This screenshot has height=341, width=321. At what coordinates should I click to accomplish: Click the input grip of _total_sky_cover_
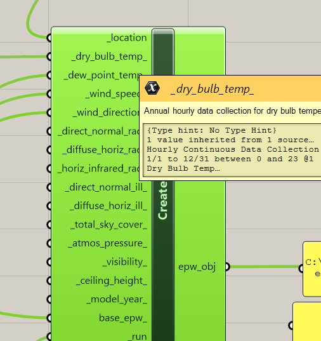(49, 225)
